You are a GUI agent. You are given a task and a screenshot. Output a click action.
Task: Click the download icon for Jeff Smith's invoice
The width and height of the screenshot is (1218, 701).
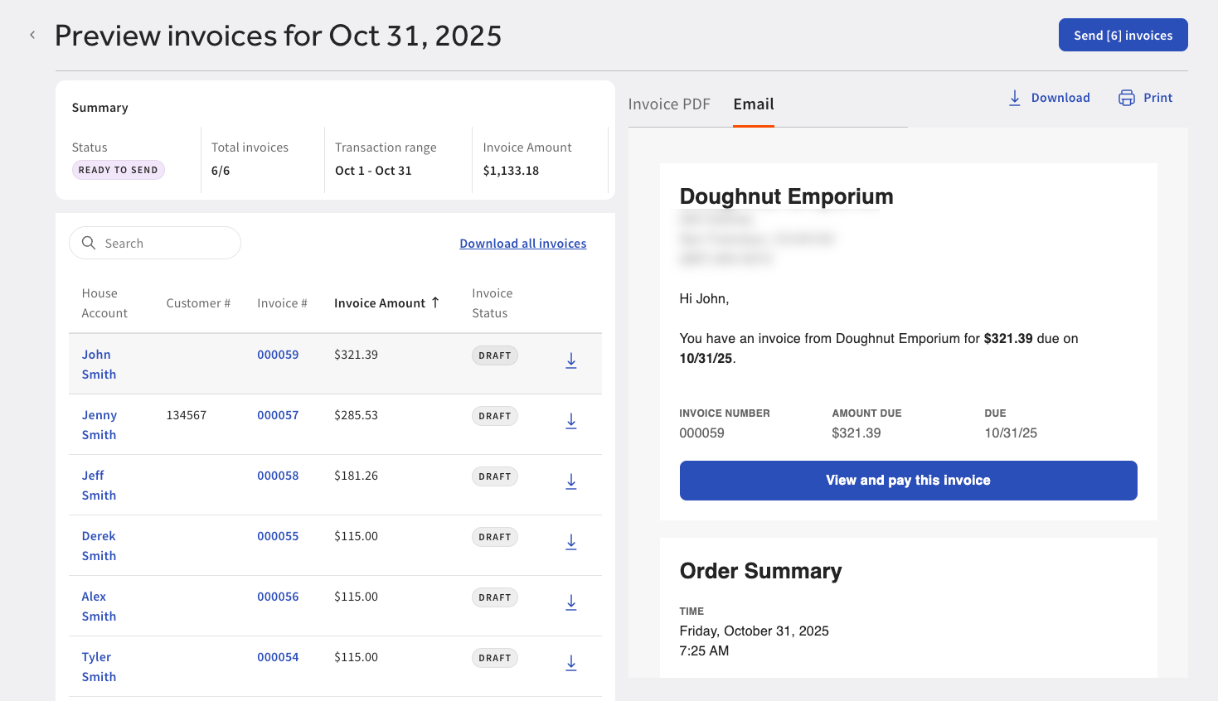point(571,481)
